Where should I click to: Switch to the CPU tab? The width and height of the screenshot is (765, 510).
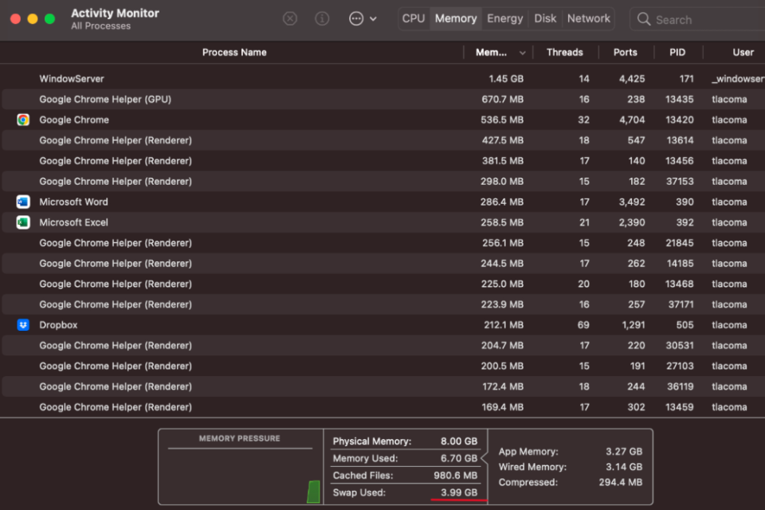(414, 18)
